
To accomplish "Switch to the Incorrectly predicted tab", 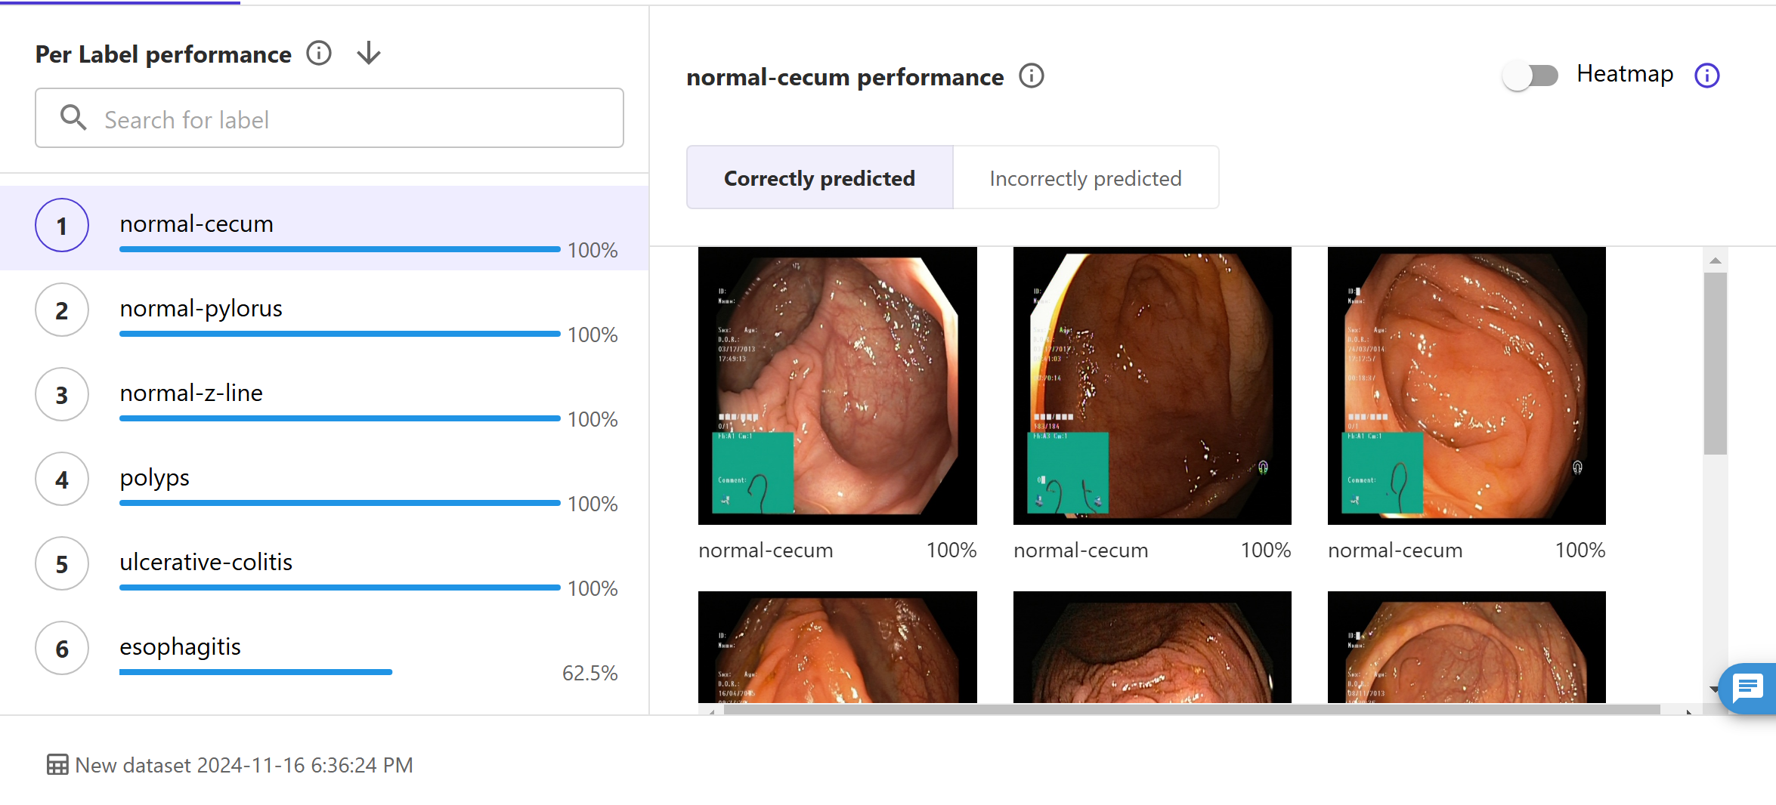I will click(1085, 178).
